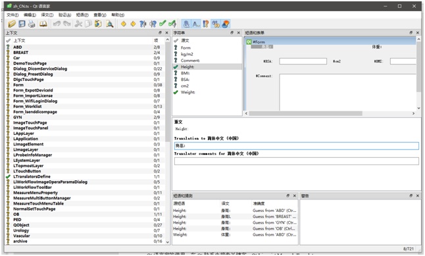This screenshot has width=425, height=256.
Task: Click the Save floppy disk icon
Action: pyautogui.click(x=22, y=24)
